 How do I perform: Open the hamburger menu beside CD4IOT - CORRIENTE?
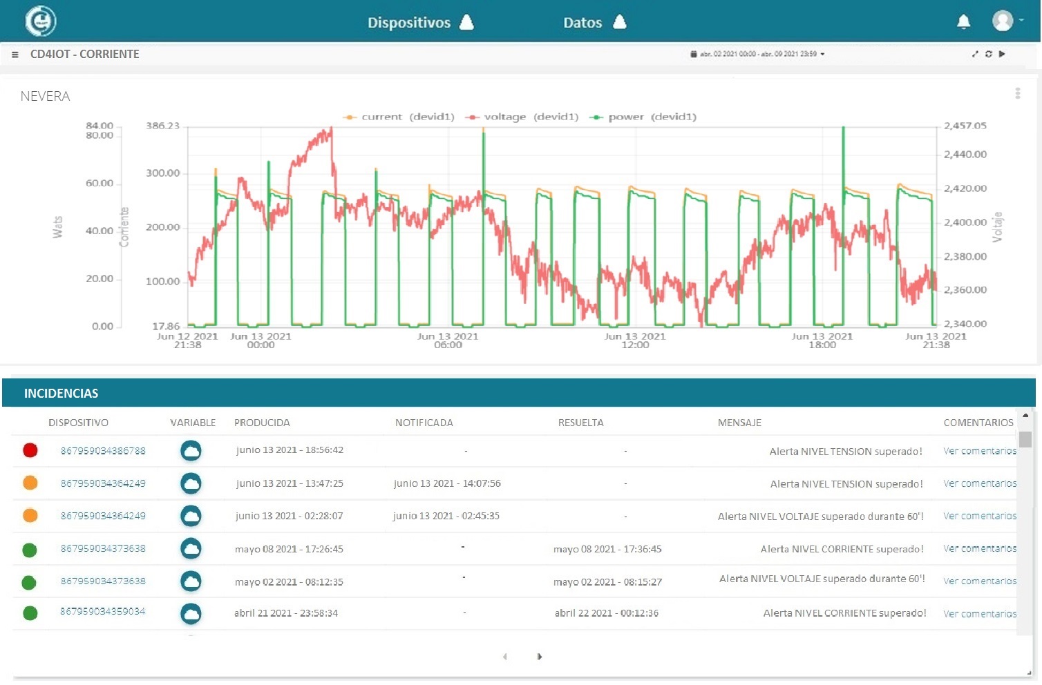[x=15, y=55]
